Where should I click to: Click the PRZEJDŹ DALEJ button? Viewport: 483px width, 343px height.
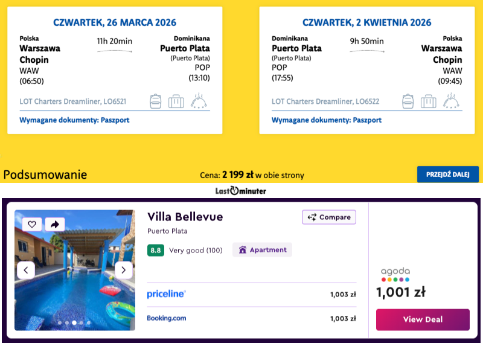point(447,175)
